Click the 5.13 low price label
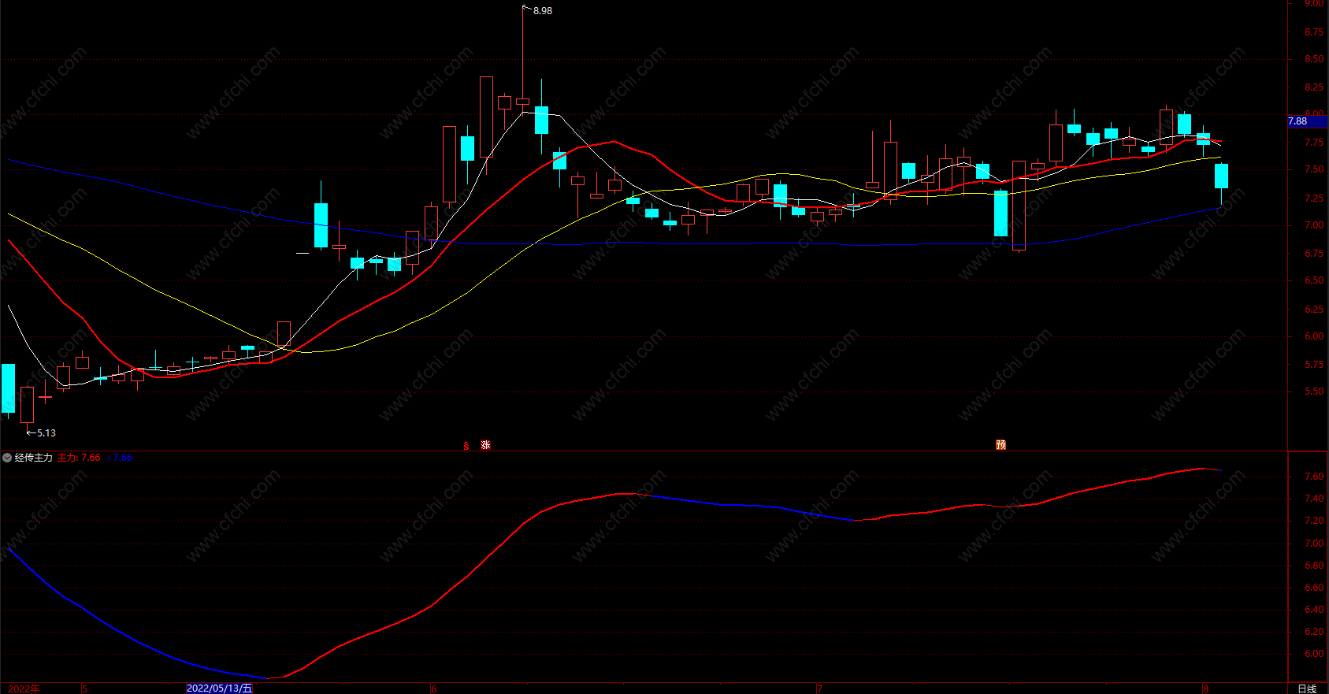The width and height of the screenshot is (1329, 694). pyautogui.click(x=46, y=433)
